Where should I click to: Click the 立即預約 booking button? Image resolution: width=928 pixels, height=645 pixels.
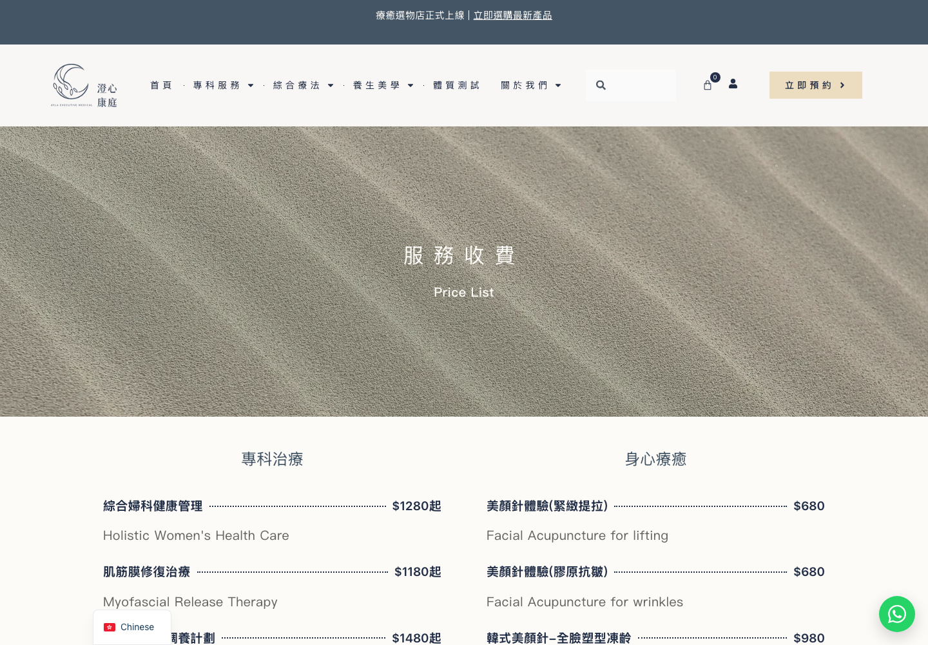coord(816,85)
